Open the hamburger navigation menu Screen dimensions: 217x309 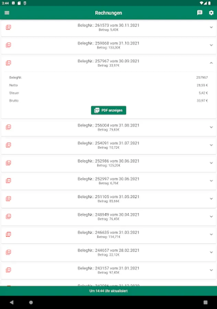point(7,13)
